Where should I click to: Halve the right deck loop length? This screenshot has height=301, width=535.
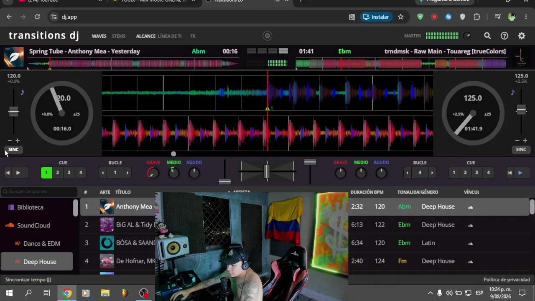click(408, 173)
